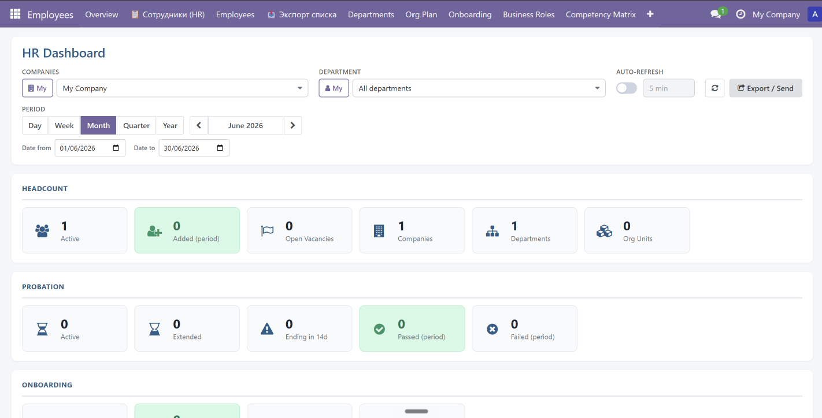The width and height of the screenshot is (822, 418).
Task: Click the ONBOARDING section title
Action: [x=47, y=385]
